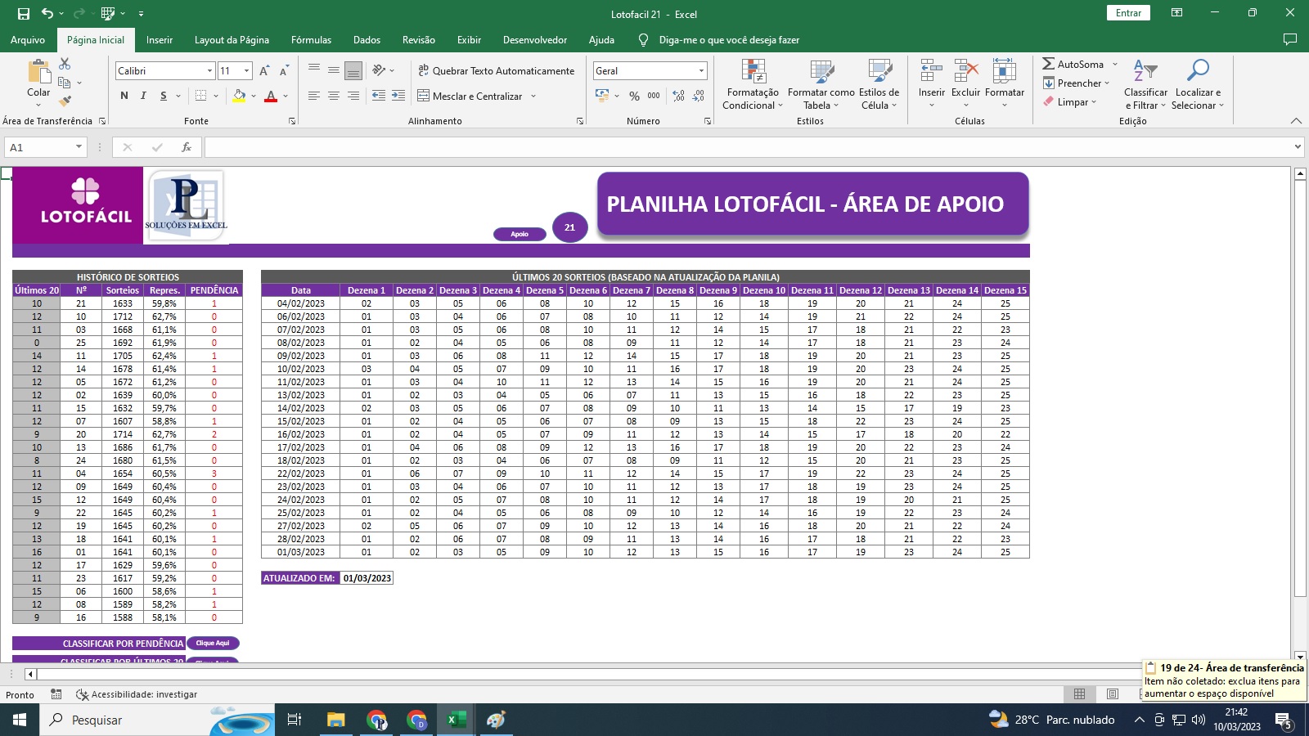Open Localizar e Selecionar menu
The width and height of the screenshot is (1309, 736).
(1197, 84)
